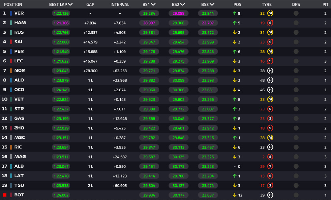The height and width of the screenshot is (200, 331).
Task: Click the DRS indicator for VER
Action: pos(296,13)
